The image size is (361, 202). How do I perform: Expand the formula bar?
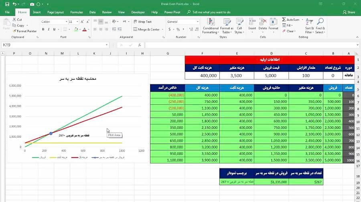(x=357, y=45)
